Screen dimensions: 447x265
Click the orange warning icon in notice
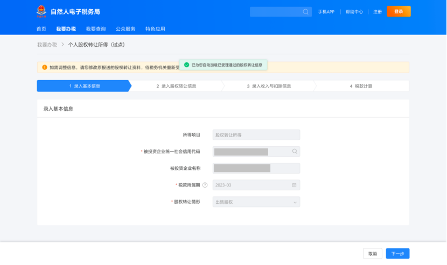tap(44, 67)
